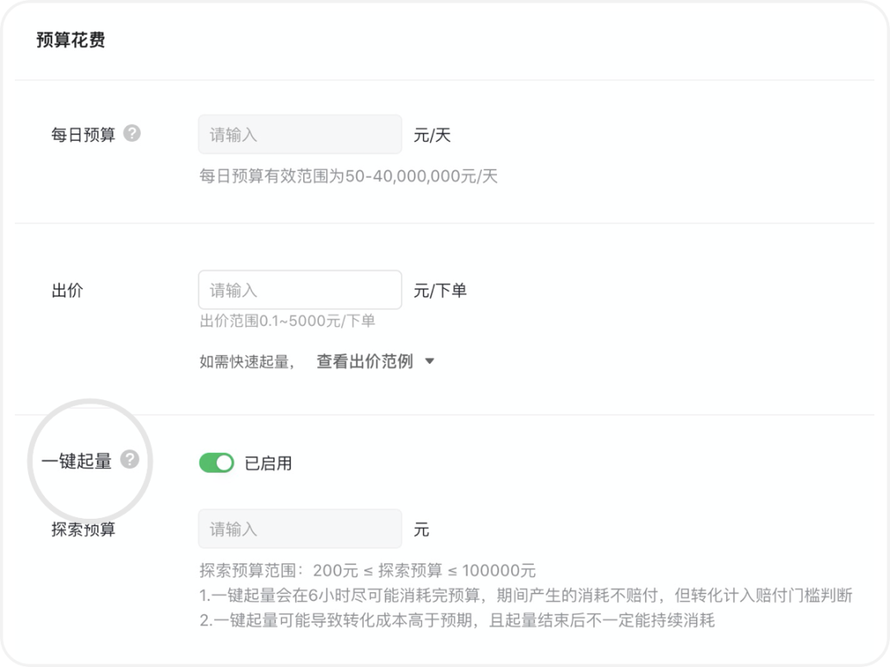Screen dimensions: 890x667
Task: Click into the 出价 input box
Action: 300,290
